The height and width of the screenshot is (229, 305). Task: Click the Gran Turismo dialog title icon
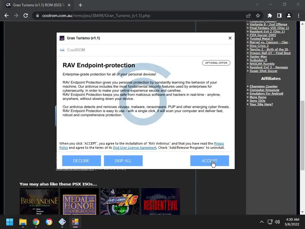click(62, 38)
